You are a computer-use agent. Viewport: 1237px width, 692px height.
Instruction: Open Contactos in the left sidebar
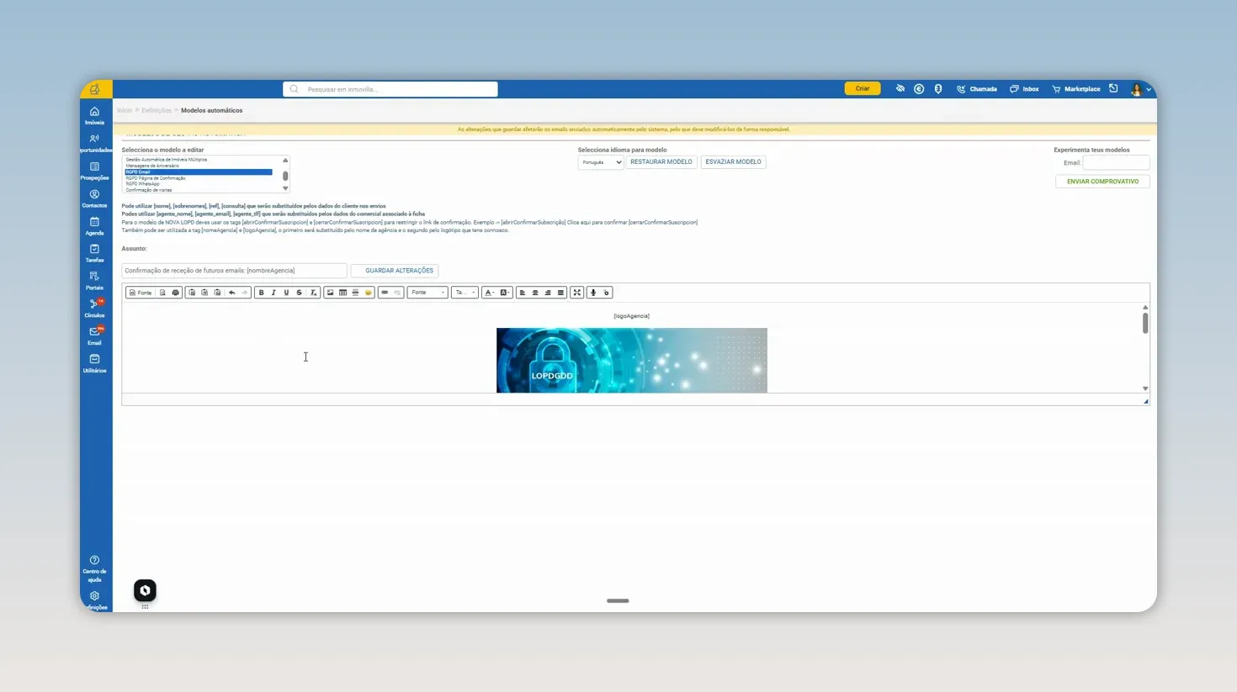pos(94,198)
